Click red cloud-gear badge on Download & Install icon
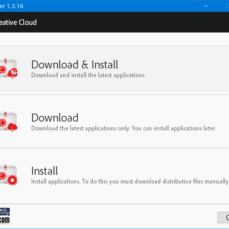This screenshot has height=229, width=229. pyautogui.click(x=13, y=73)
